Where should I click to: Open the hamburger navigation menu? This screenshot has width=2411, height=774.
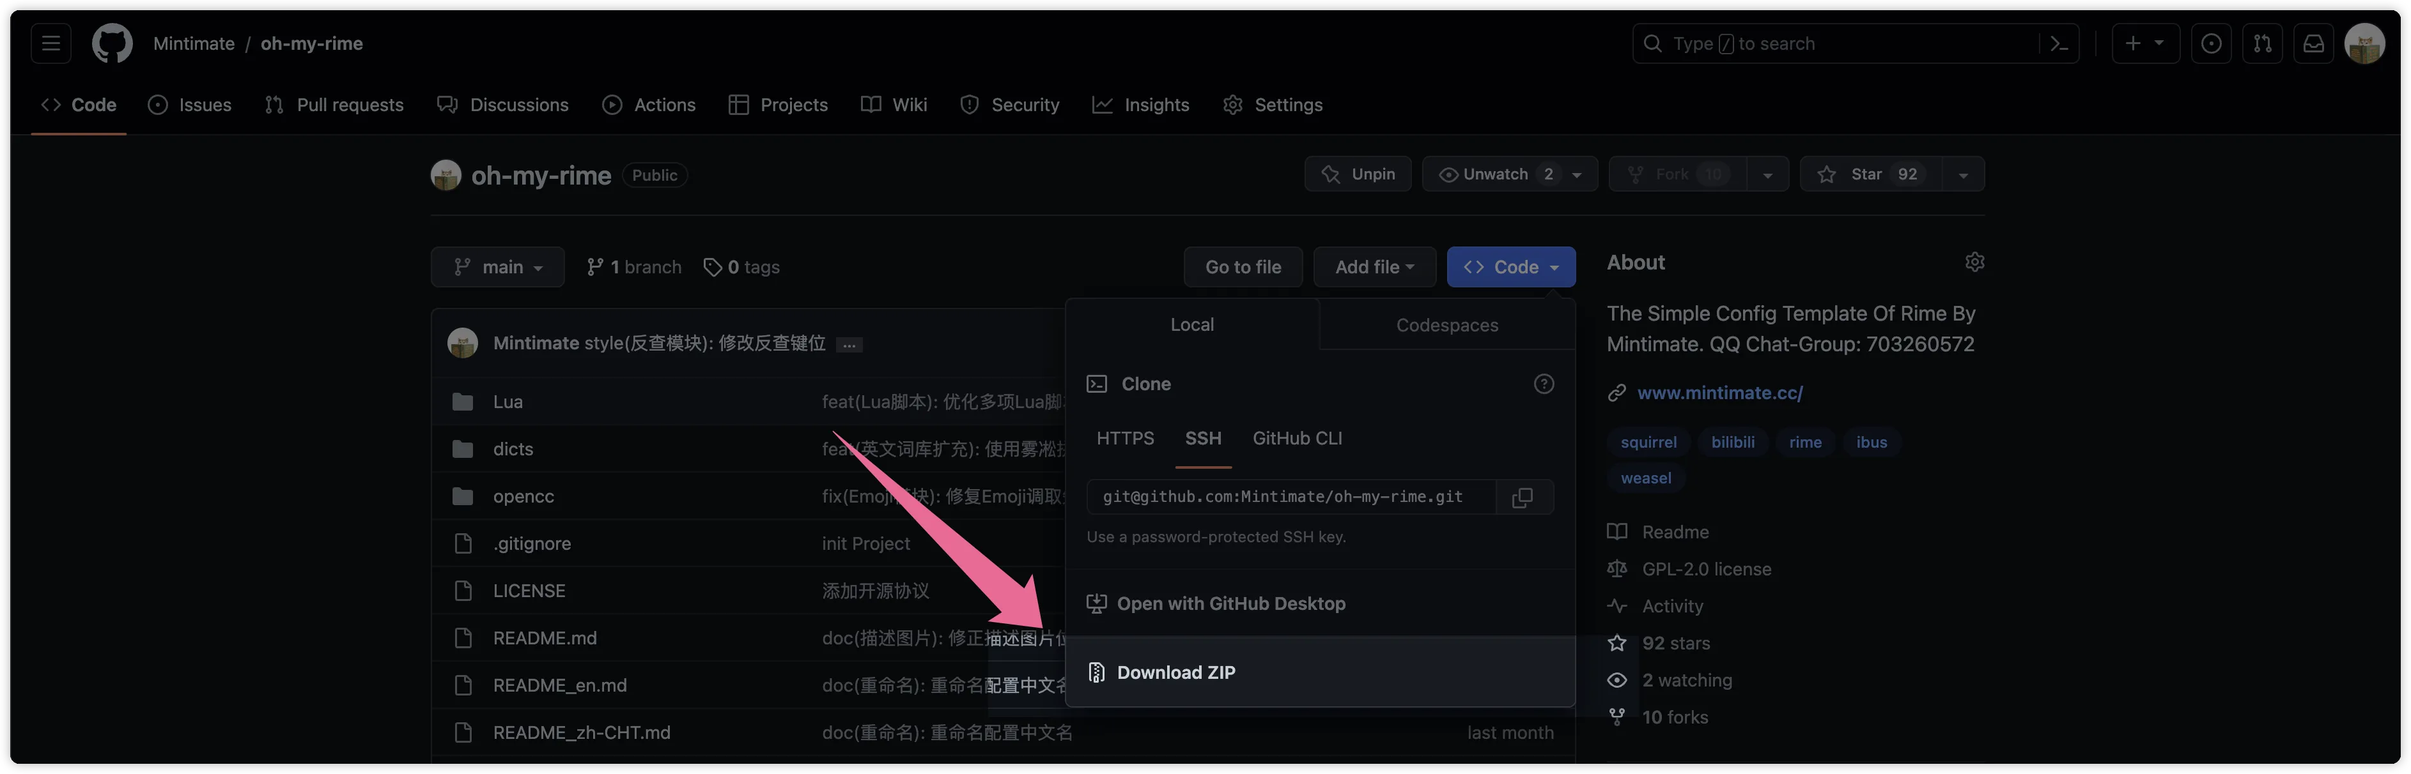50,43
